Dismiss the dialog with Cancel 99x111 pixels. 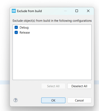click(x=79, y=100)
